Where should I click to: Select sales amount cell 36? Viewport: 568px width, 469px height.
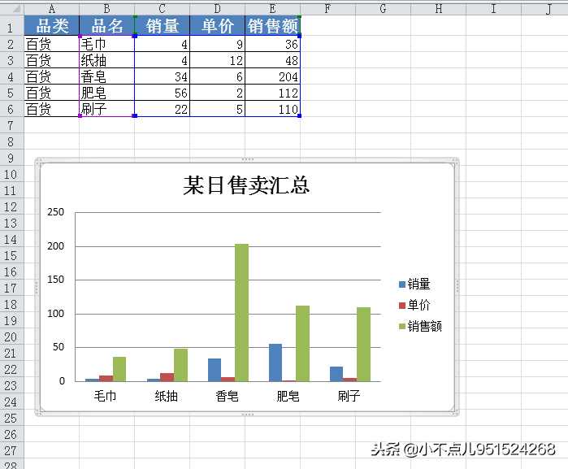273,44
